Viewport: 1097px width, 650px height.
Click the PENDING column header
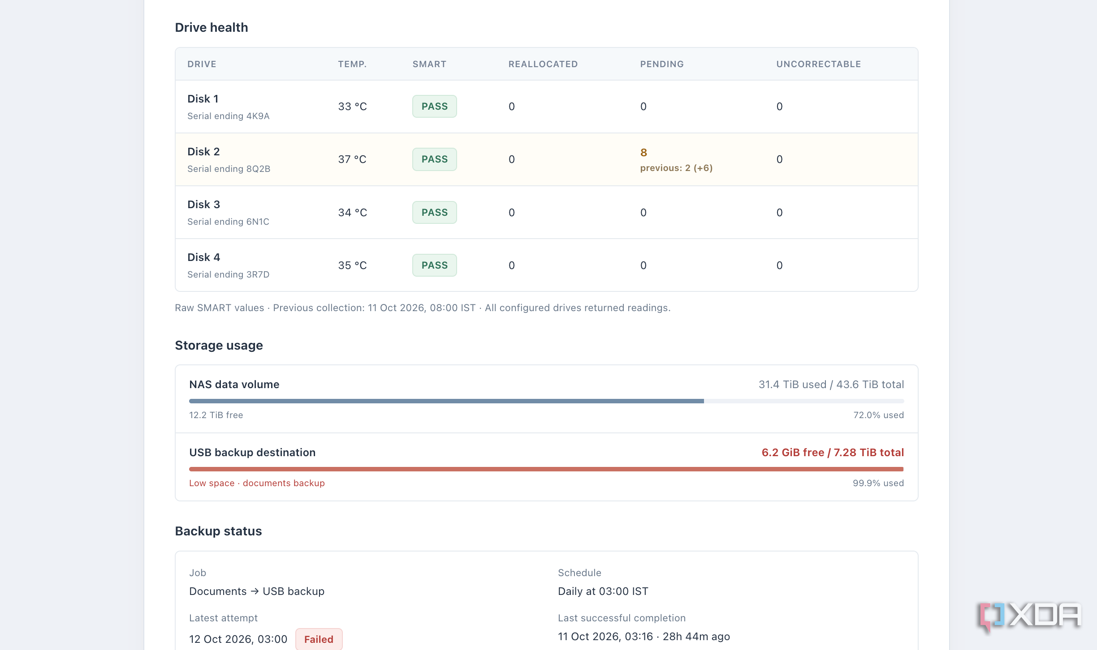click(x=662, y=64)
